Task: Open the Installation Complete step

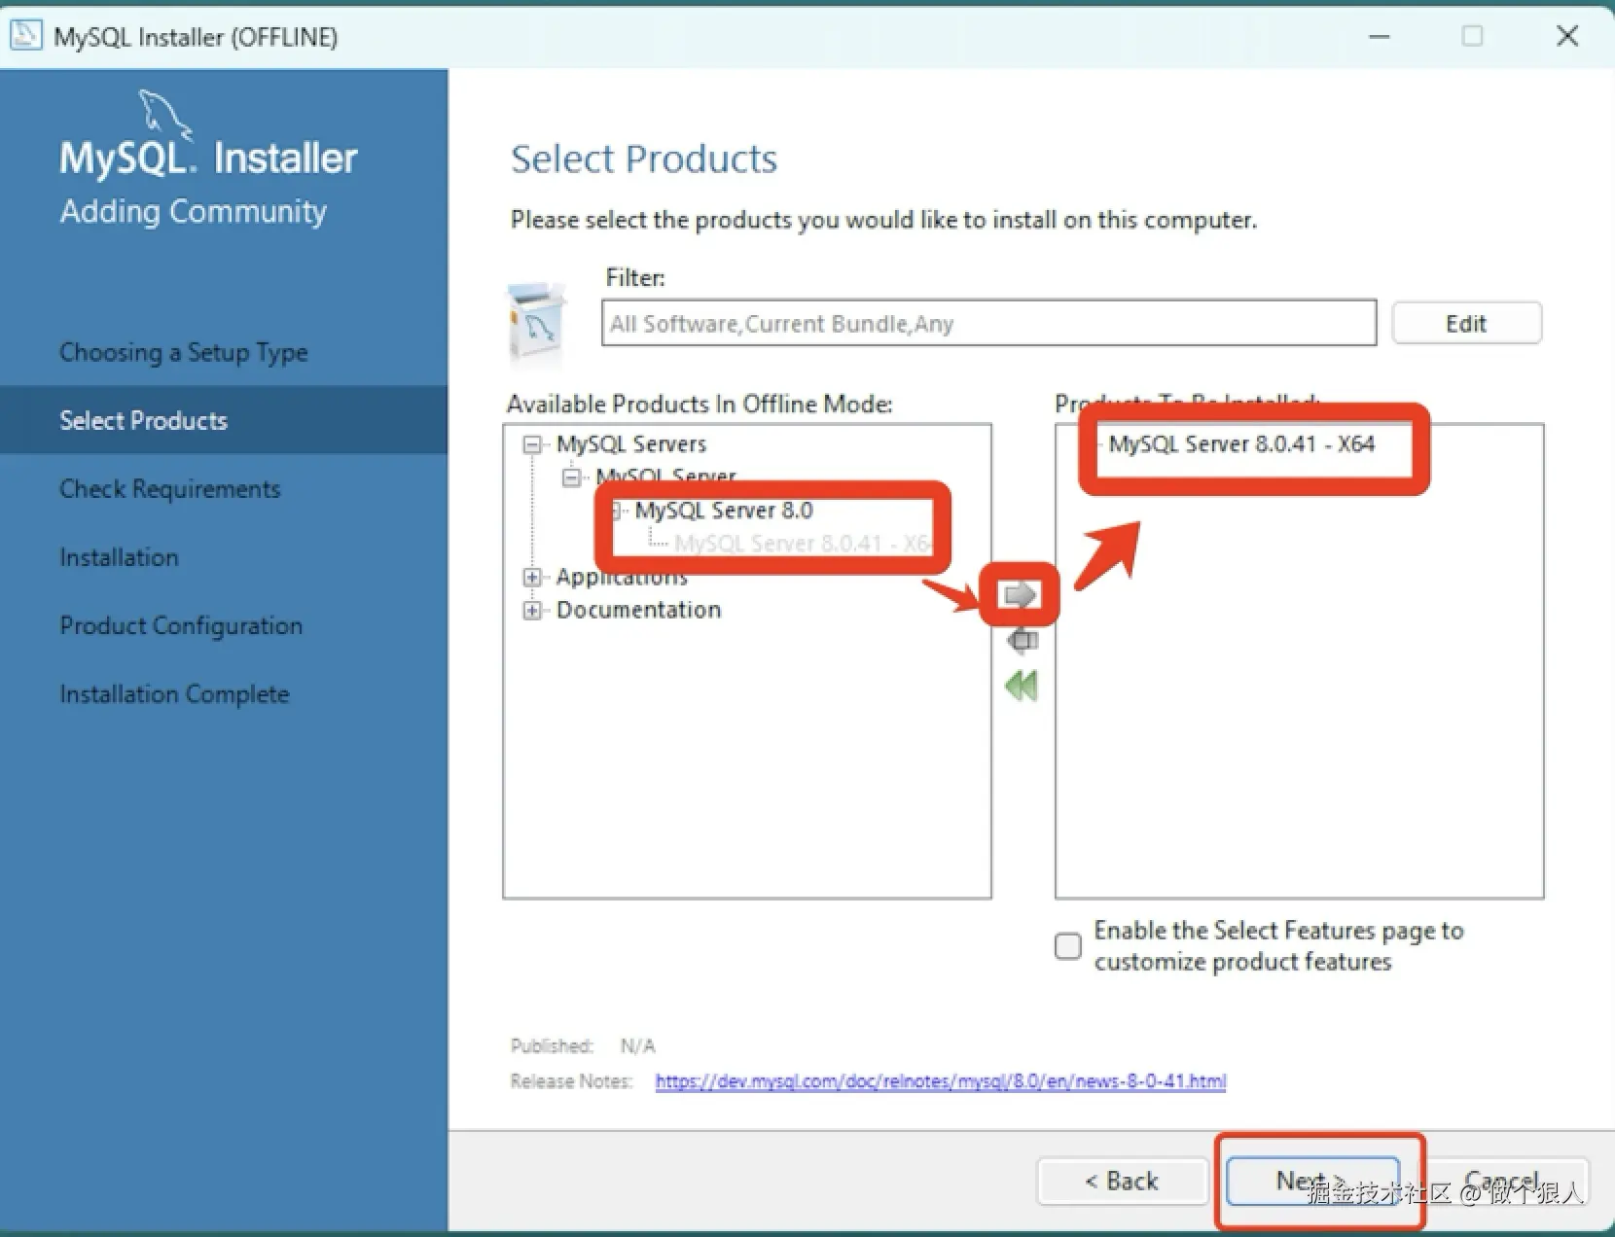Action: [x=174, y=693]
